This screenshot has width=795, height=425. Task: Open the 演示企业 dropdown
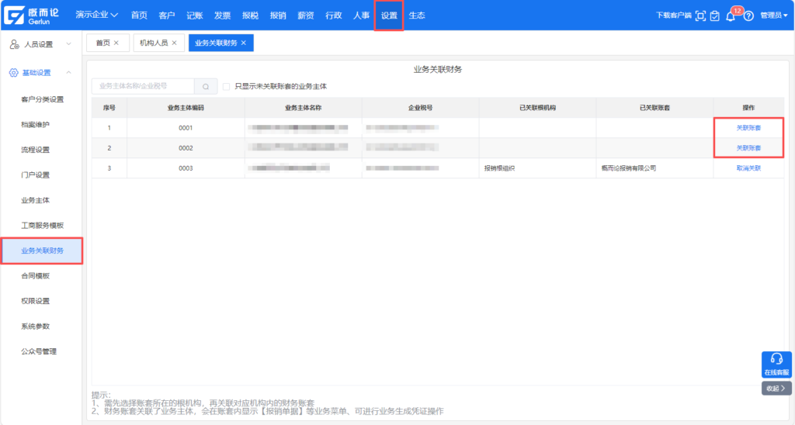pyautogui.click(x=97, y=16)
